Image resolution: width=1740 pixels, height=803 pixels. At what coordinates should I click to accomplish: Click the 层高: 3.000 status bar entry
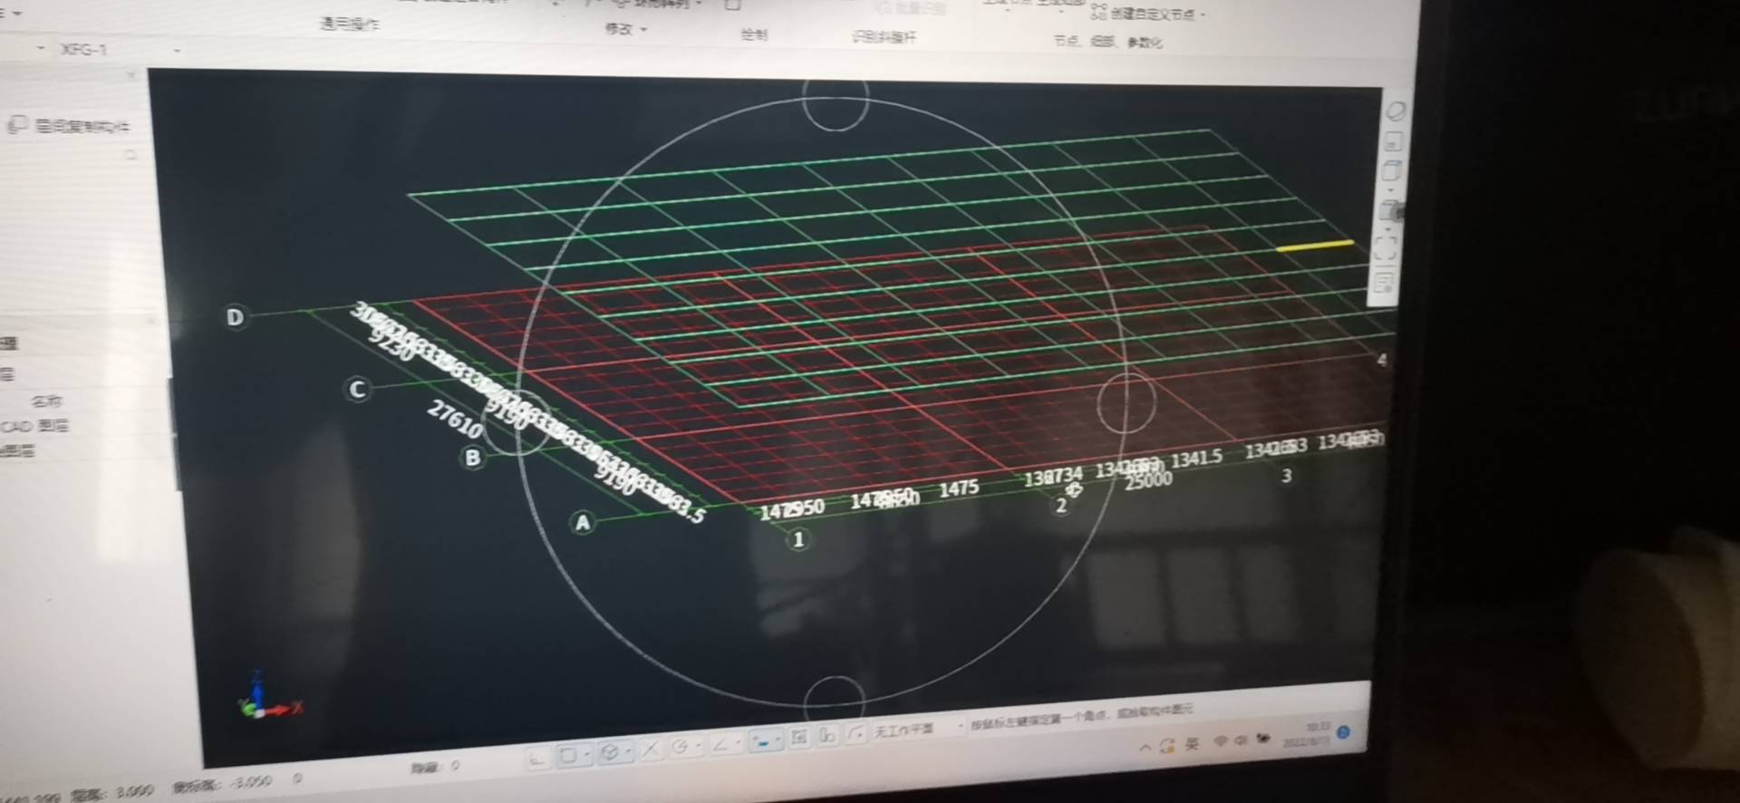112,792
